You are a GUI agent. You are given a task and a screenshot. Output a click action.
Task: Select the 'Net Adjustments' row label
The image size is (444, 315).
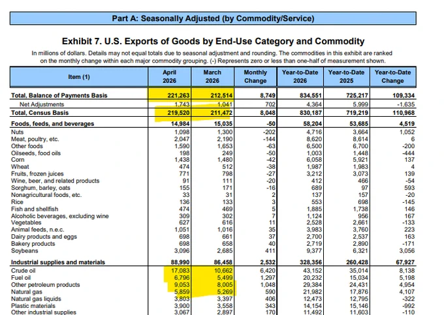(x=42, y=104)
